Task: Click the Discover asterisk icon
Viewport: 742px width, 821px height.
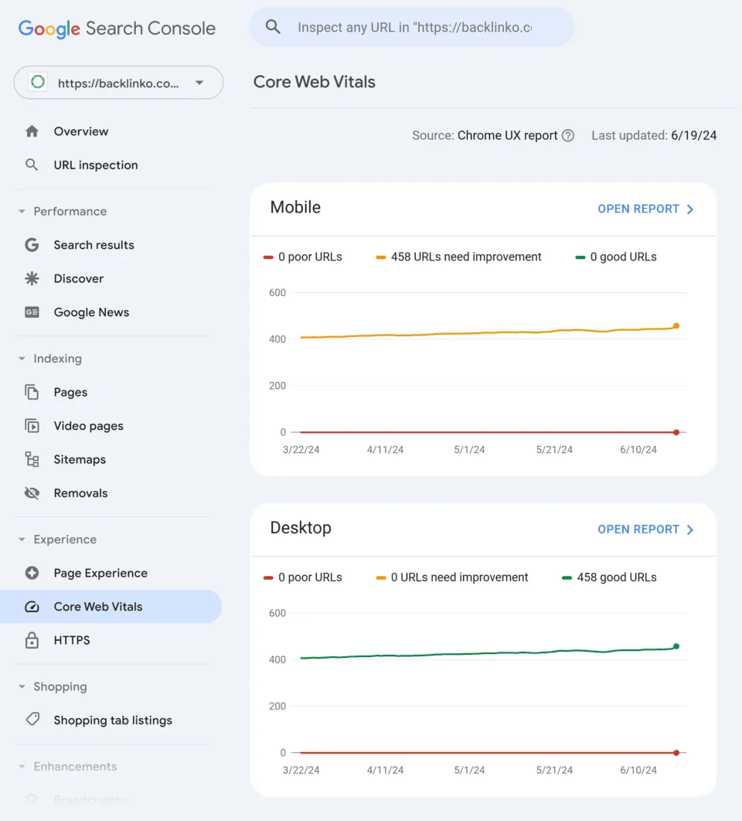Action: pyautogui.click(x=32, y=278)
